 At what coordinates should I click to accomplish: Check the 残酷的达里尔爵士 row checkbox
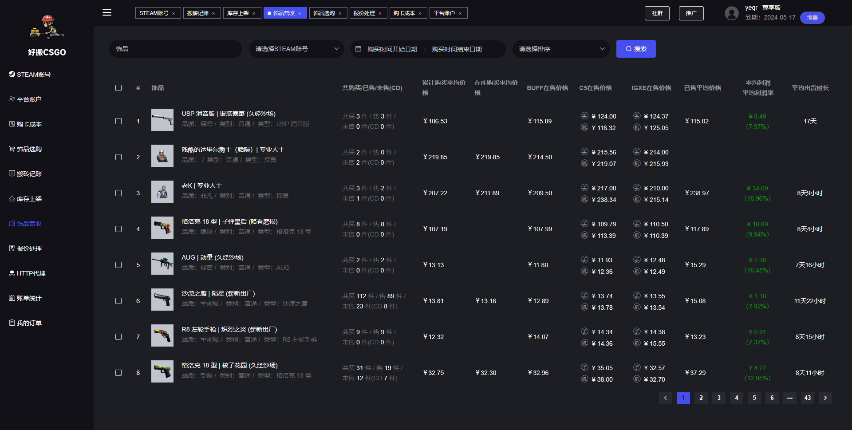tap(118, 157)
